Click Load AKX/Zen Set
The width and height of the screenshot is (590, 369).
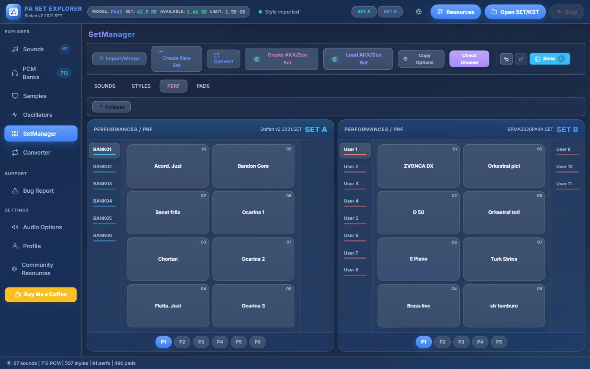[358, 59]
